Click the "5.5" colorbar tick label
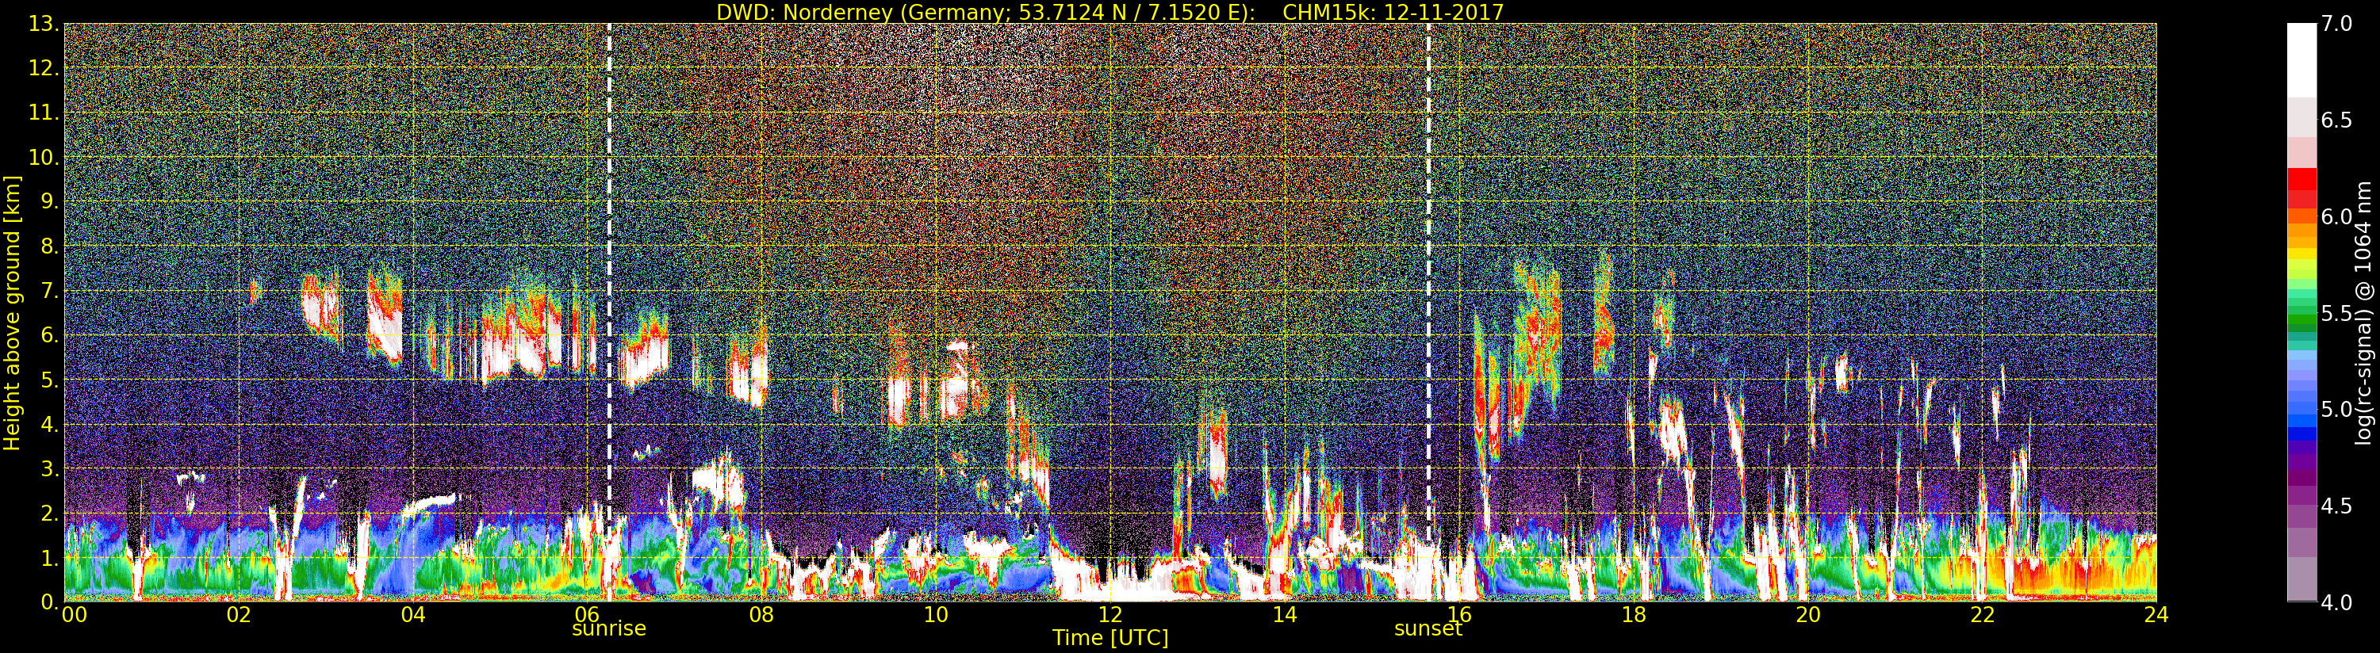2380x653 pixels. point(2336,313)
